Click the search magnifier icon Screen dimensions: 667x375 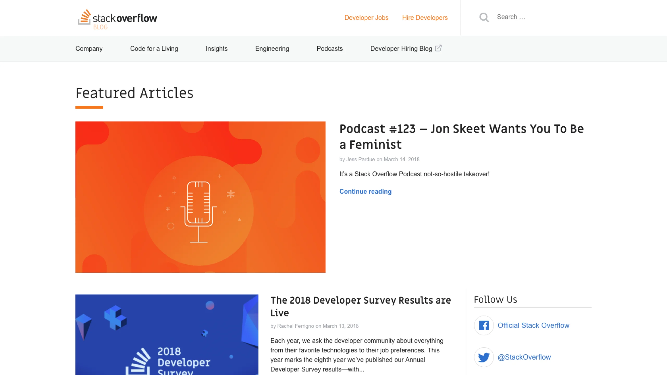click(x=484, y=17)
